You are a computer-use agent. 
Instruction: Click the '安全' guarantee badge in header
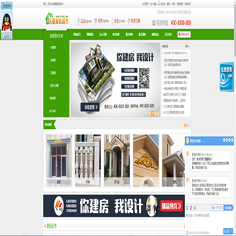click(118, 21)
